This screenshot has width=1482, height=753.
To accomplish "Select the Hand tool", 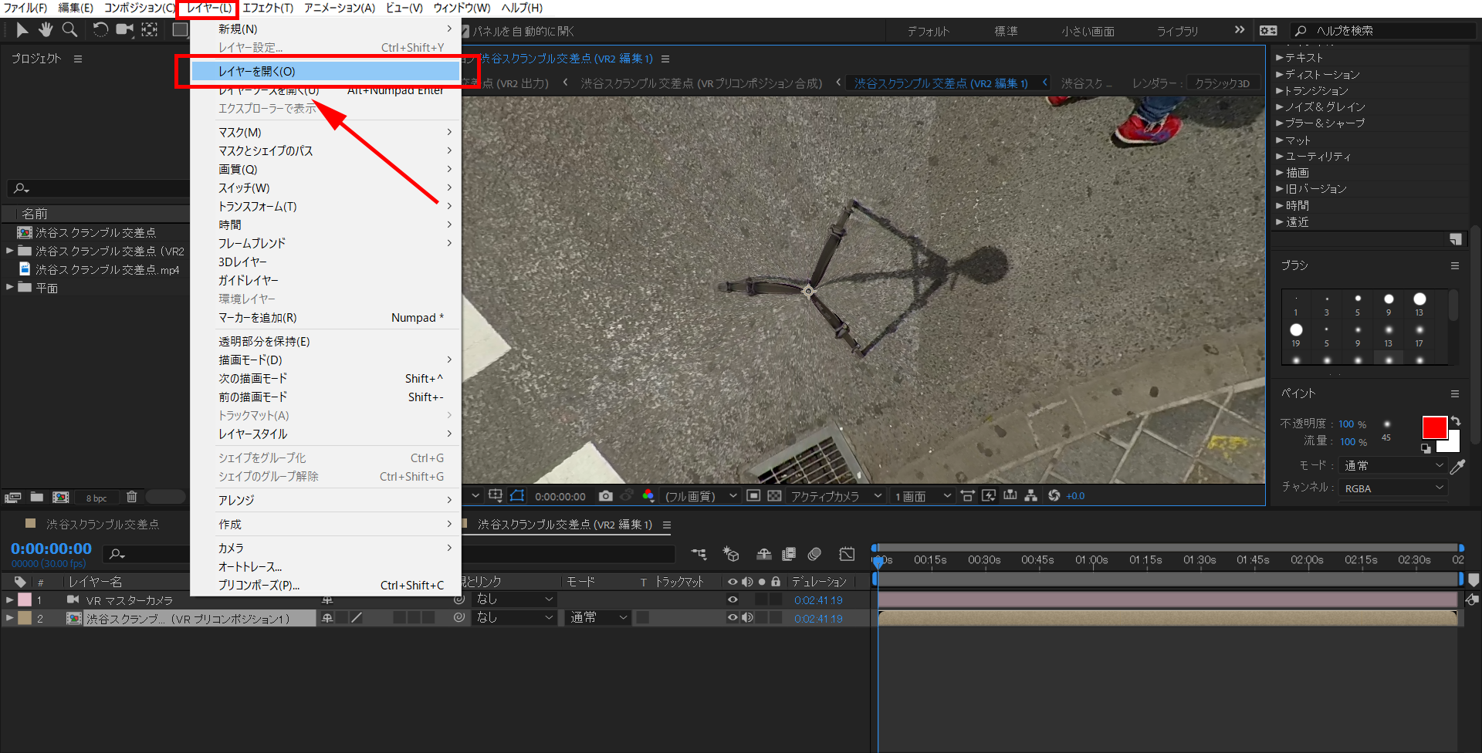I will (x=46, y=30).
